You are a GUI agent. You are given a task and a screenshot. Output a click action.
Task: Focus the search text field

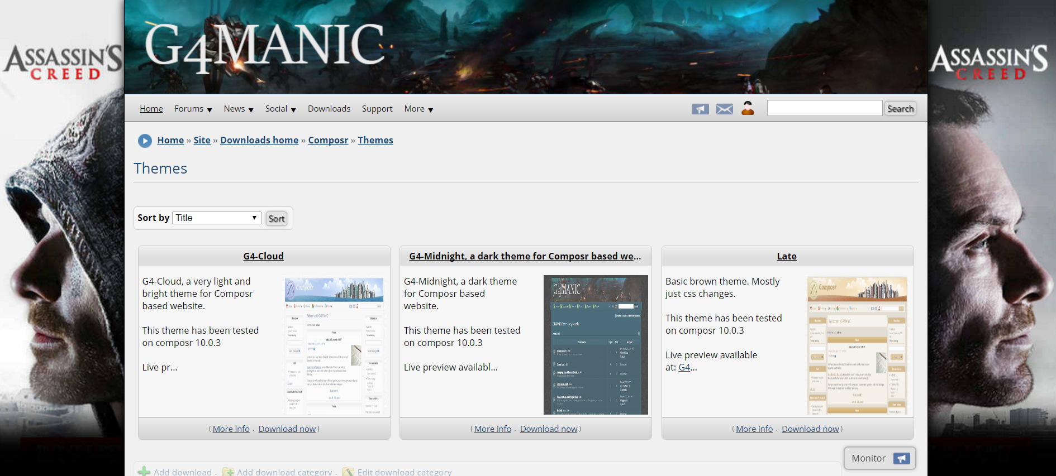(x=824, y=108)
